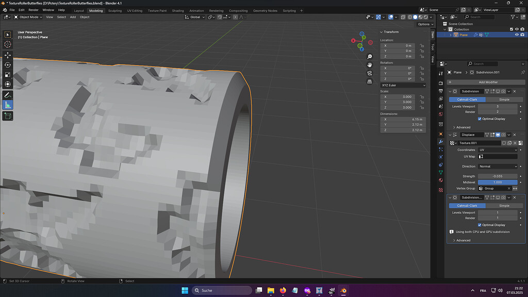Toggle X-ray display in viewport header
This screenshot has width=528, height=297.
click(x=403, y=17)
